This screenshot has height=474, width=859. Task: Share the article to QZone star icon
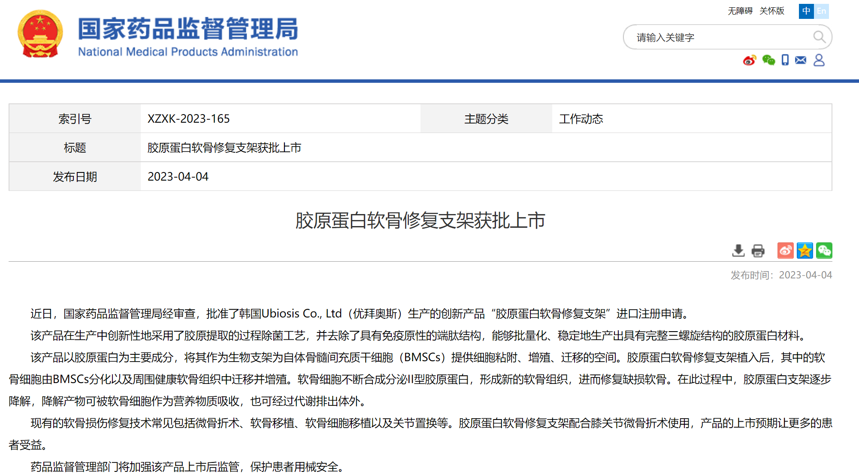(805, 251)
